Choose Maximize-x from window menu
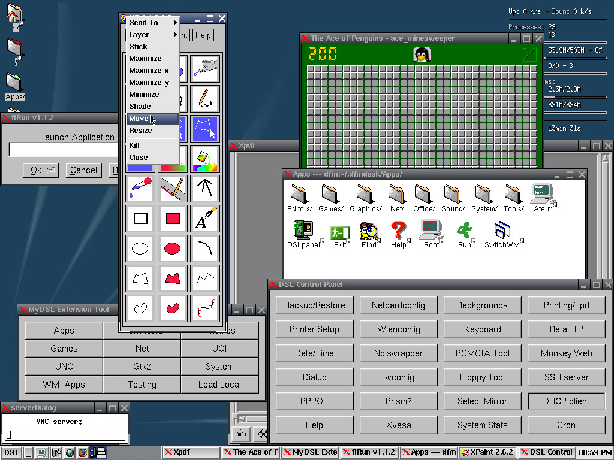Screen dimensions: 614x460 [153, 71]
